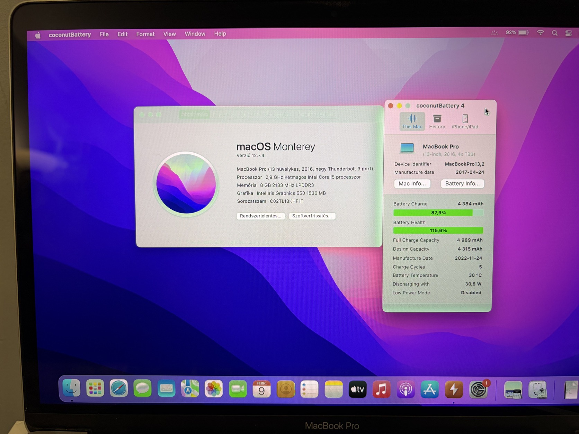
Task: Open the Wi-Fi status menu
Action: [x=540, y=33]
